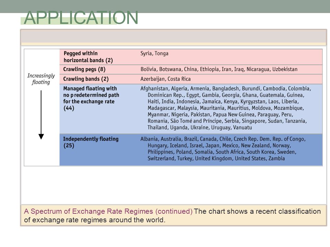Click the Managed floating (44) category label
Viewport: 330px width, 247px height.
(x=91, y=98)
